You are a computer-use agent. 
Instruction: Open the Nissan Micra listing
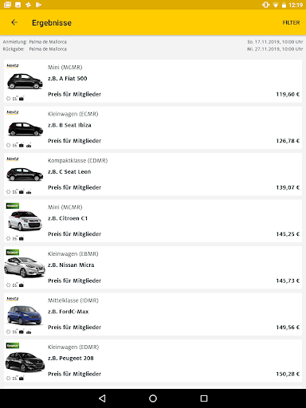153,268
